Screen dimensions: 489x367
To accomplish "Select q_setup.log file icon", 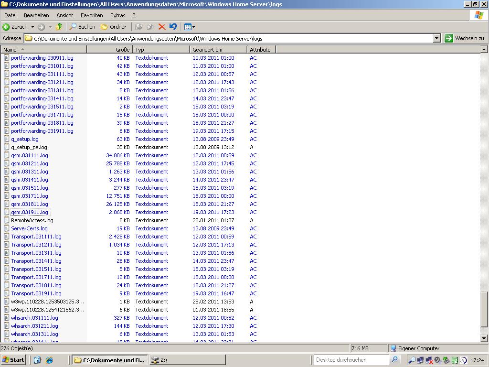I will pos(7,139).
